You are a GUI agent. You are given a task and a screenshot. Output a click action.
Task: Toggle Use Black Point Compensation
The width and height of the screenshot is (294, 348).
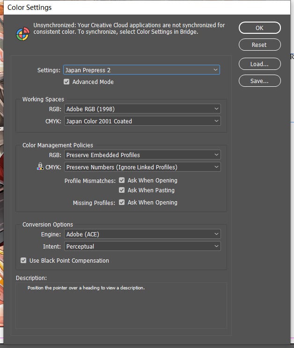[23, 260]
